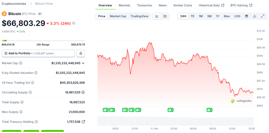Click the Bitcoin orange logo icon
Viewport: 269px width, 133px height.
[x=4, y=14]
